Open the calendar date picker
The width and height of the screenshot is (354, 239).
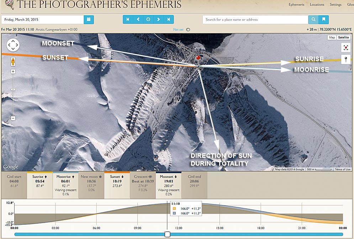tap(89, 20)
